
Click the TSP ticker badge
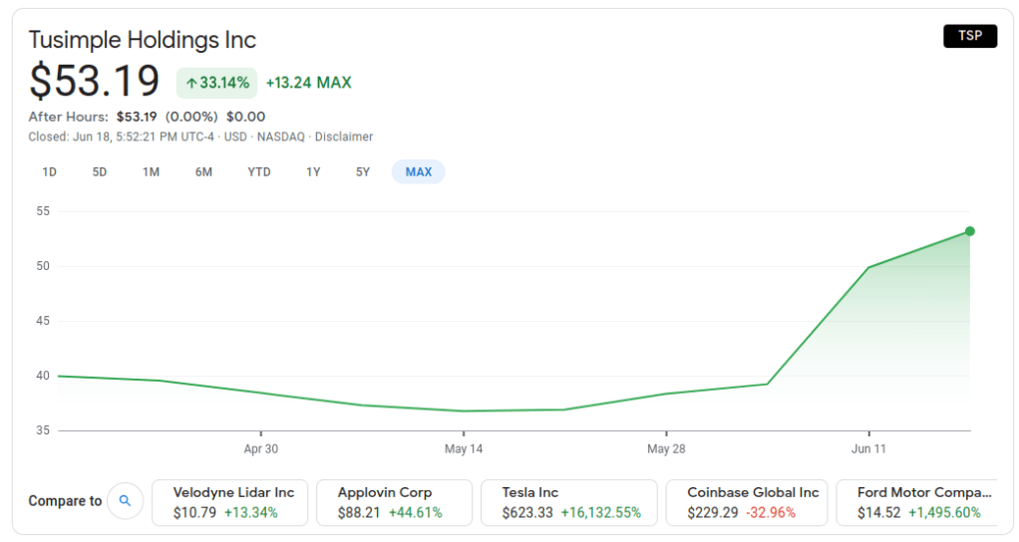[x=969, y=36]
